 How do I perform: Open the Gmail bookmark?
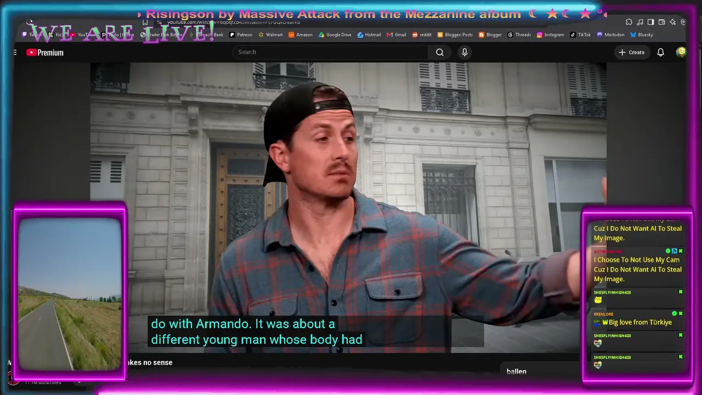(x=397, y=35)
